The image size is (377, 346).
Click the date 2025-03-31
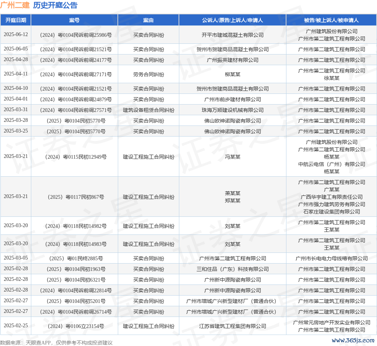[x=16, y=109]
